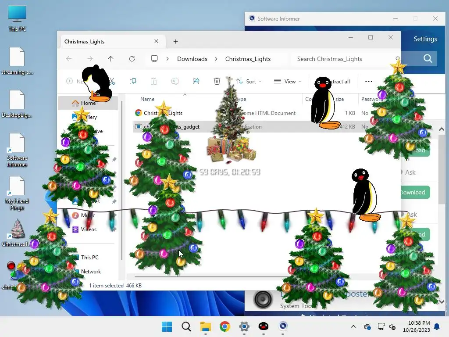Image resolution: width=449 pixels, height=337 pixels.
Task: Click the Name column header
Action: pyautogui.click(x=147, y=99)
